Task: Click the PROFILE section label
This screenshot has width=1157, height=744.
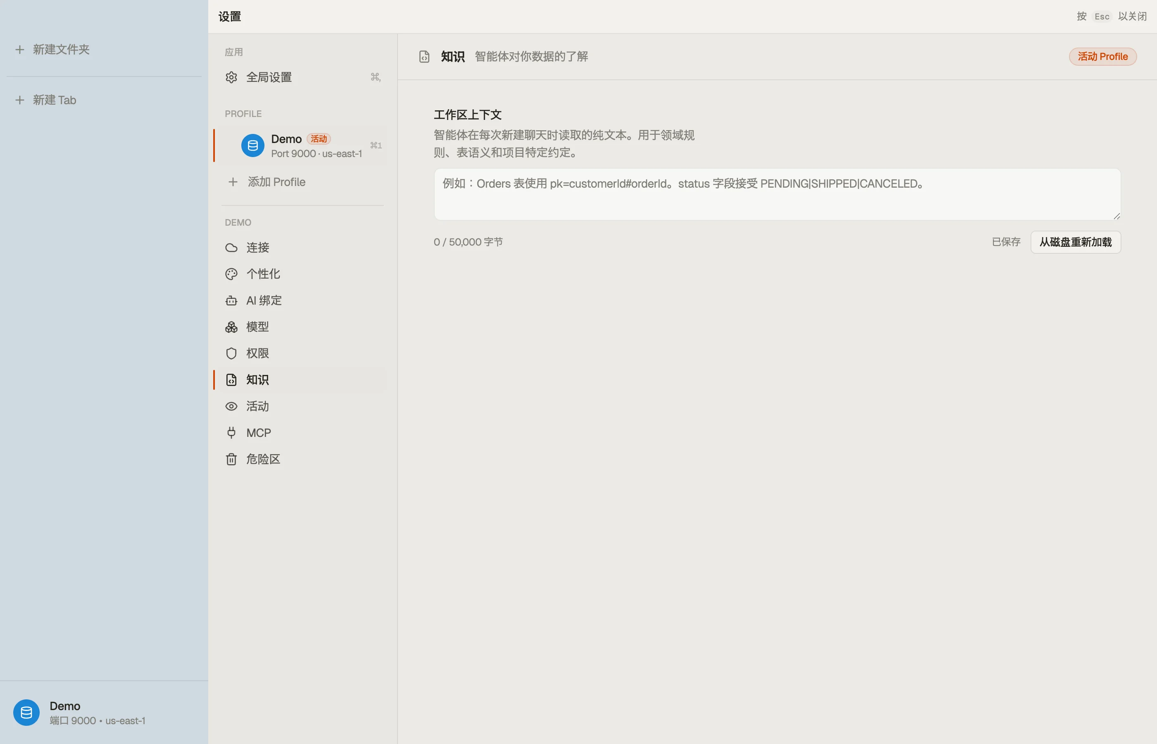Action: 243,114
